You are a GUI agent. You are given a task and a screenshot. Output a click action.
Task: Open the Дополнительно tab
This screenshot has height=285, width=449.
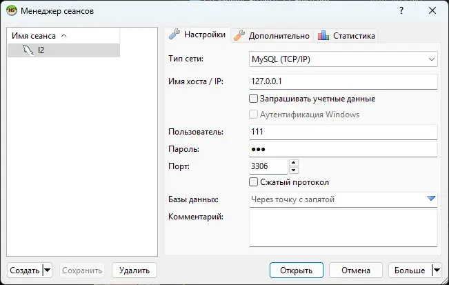(x=272, y=36)
